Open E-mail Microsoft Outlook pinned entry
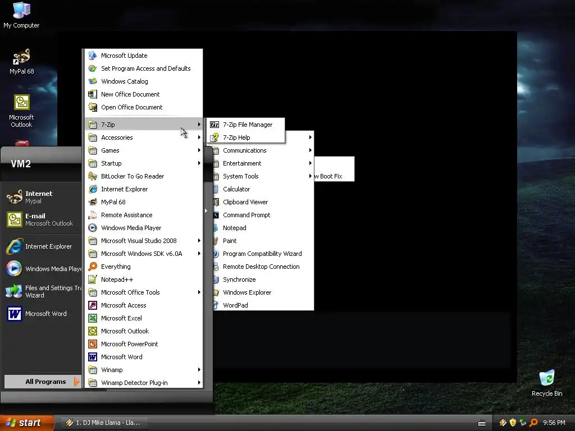 click(41, 219)
